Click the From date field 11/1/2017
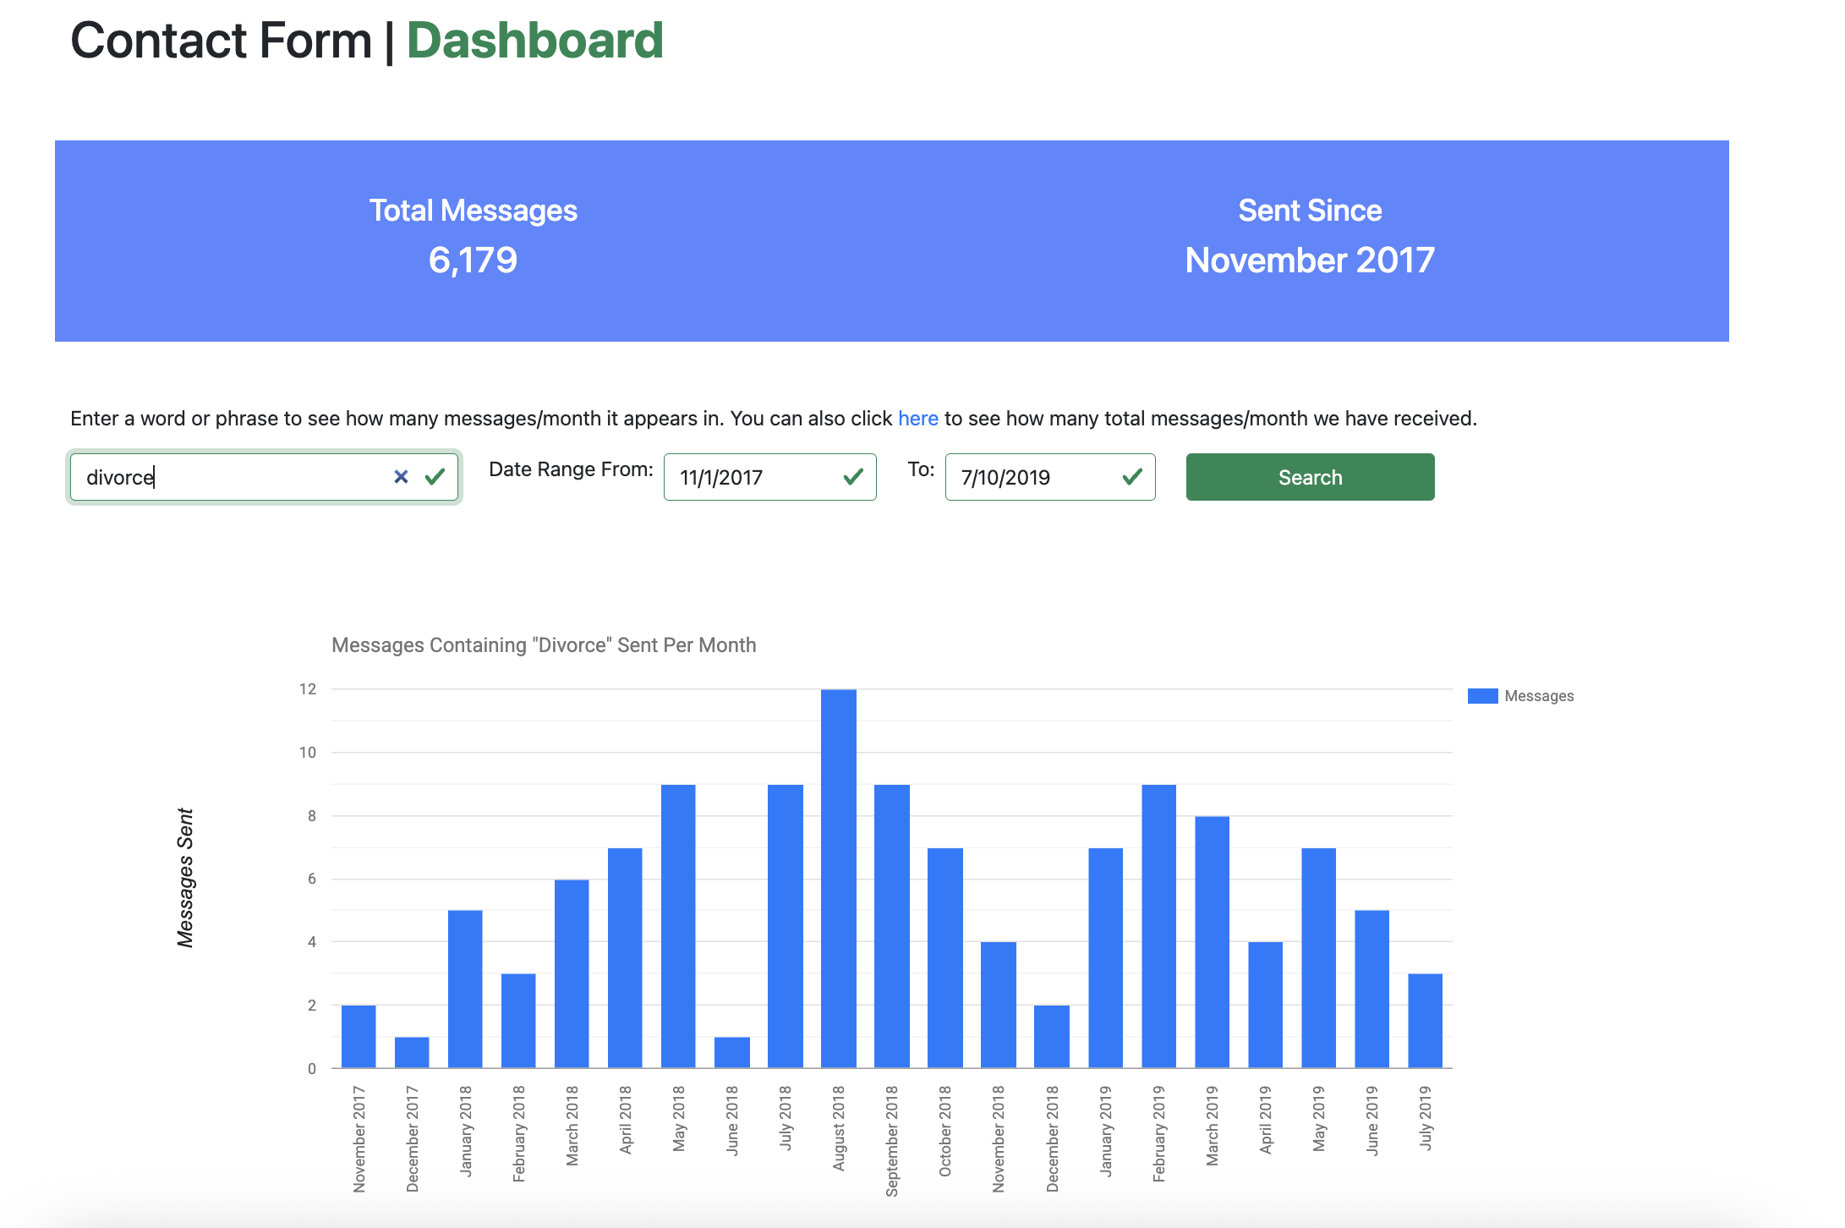1845x1228 pixels. pyautogui.click(x=753, y=477)
